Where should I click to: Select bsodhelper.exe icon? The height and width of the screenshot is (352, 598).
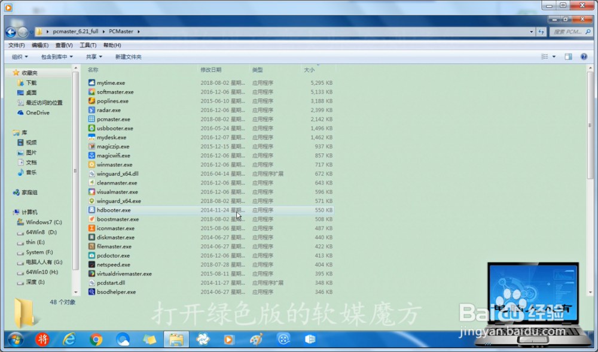[x=91, y=292]
